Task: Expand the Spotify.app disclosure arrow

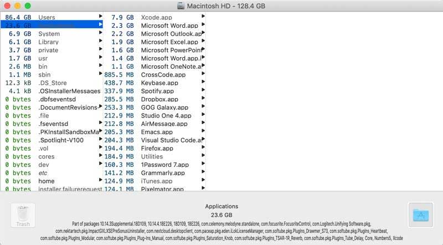Action: pos(203,90)
